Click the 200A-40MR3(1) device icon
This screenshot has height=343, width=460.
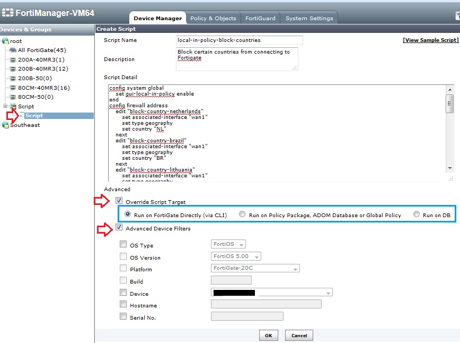[x=13, y=59]
